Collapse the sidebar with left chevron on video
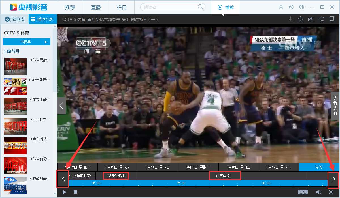Image resolution: width=340 pixels, height=198 pixels. click(61, 106)
